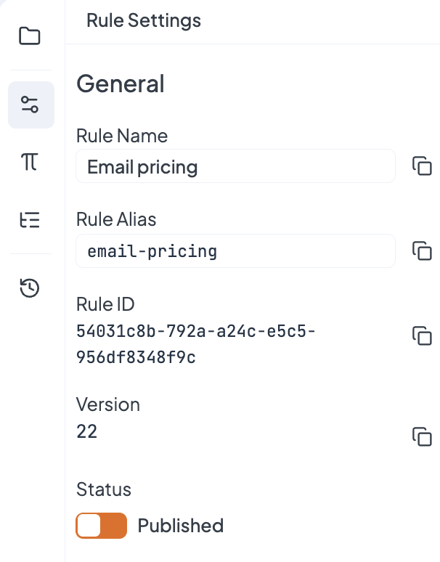The image size is (440, 562).
Task: Click the Status label
Action: [104, 489]
